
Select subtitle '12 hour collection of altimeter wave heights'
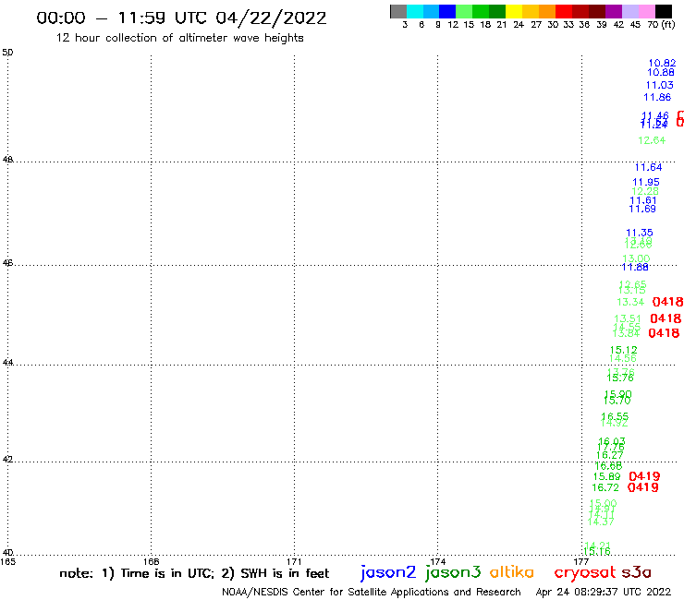coord(179,38)
